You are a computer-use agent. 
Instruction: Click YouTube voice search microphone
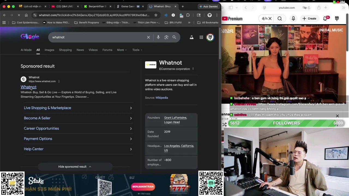click(x=293, y=19)
